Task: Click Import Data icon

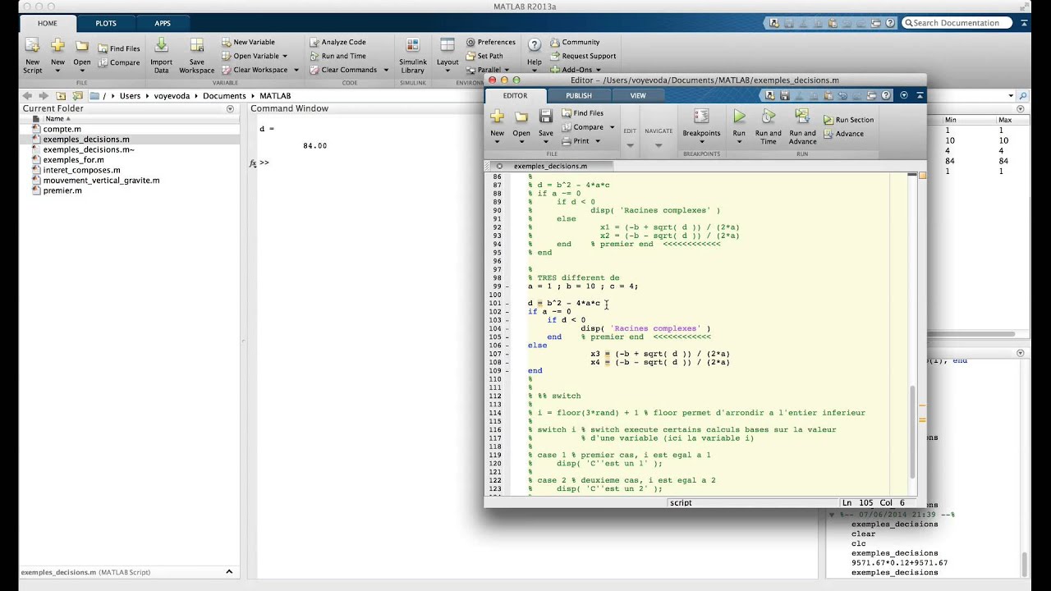Action: (x=161, y=46)
